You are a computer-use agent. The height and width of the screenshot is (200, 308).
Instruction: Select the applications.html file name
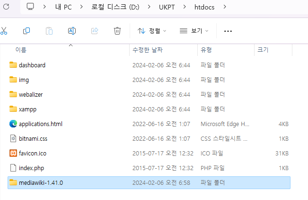pyautogui.click(x=41, y=124)
